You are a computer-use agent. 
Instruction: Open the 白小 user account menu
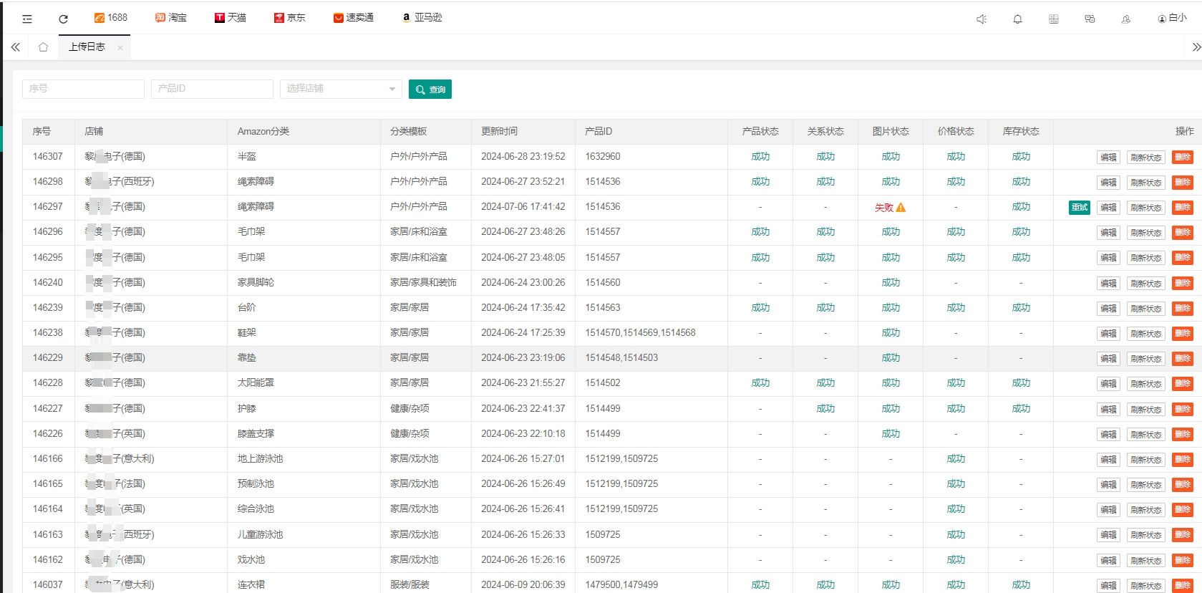coord(1172,18)
